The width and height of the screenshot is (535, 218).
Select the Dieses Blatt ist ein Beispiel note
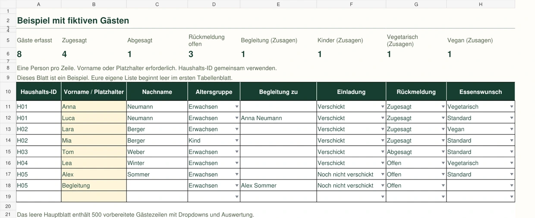pyautogui.click(x=125, y=78)
